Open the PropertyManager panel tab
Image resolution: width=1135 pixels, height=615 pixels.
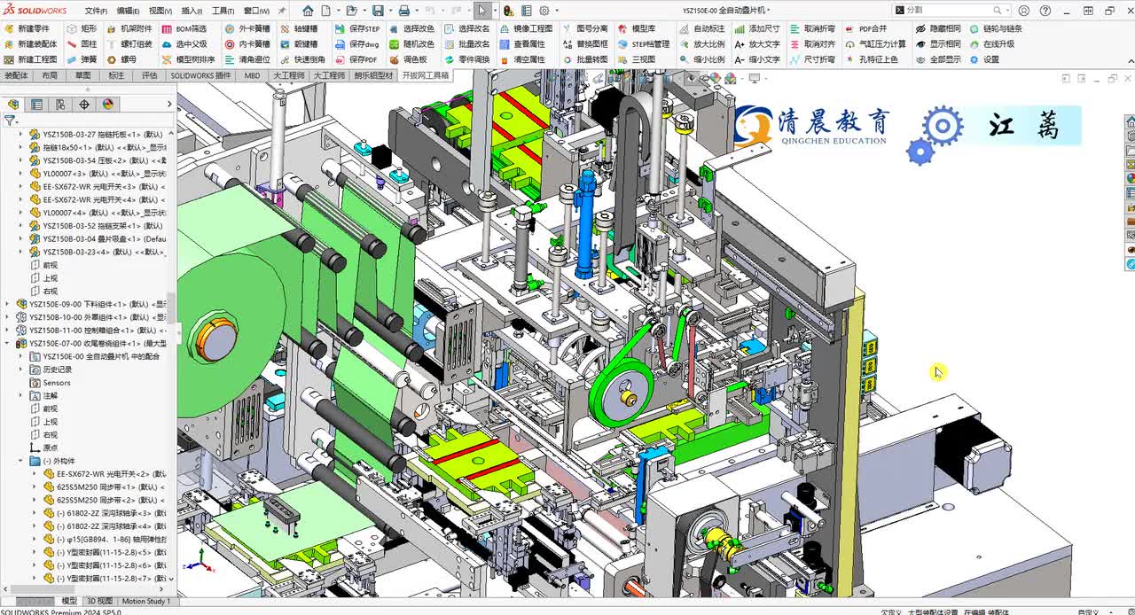point(36,104)
